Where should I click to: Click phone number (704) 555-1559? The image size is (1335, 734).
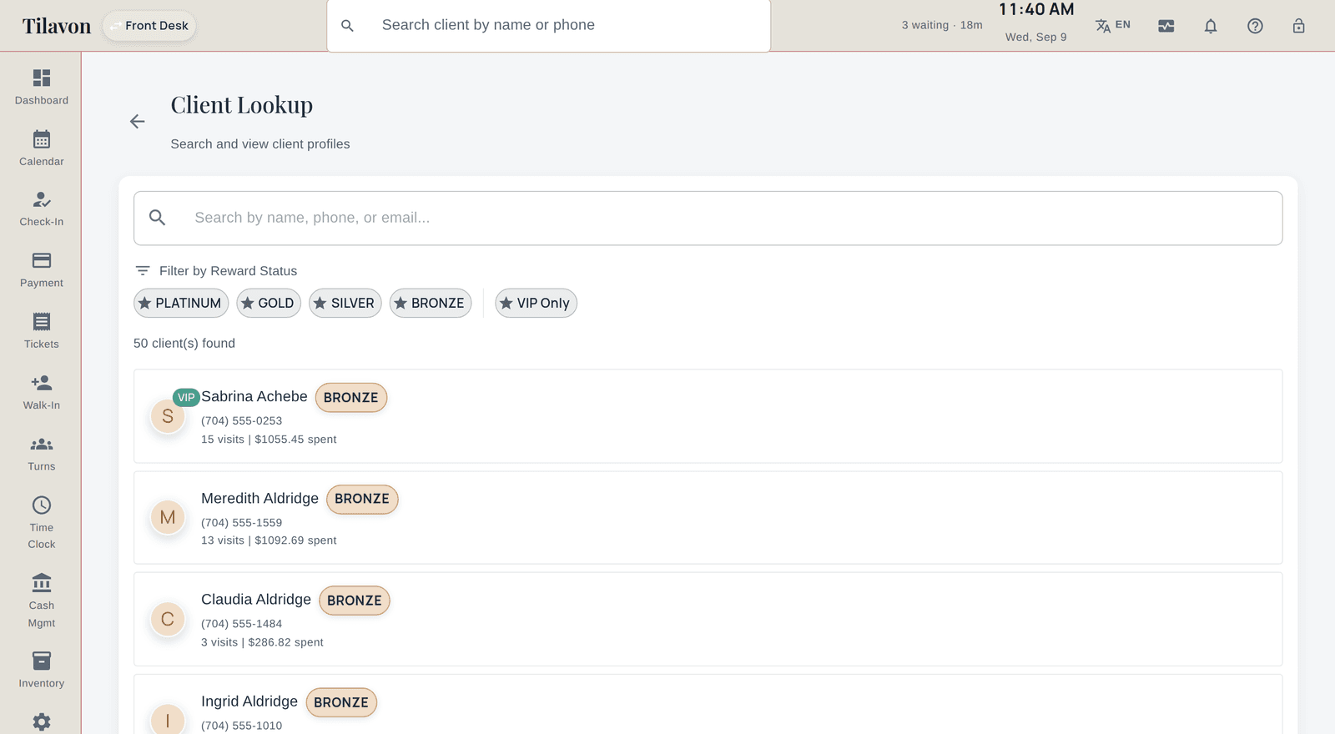tap(242, 522)
